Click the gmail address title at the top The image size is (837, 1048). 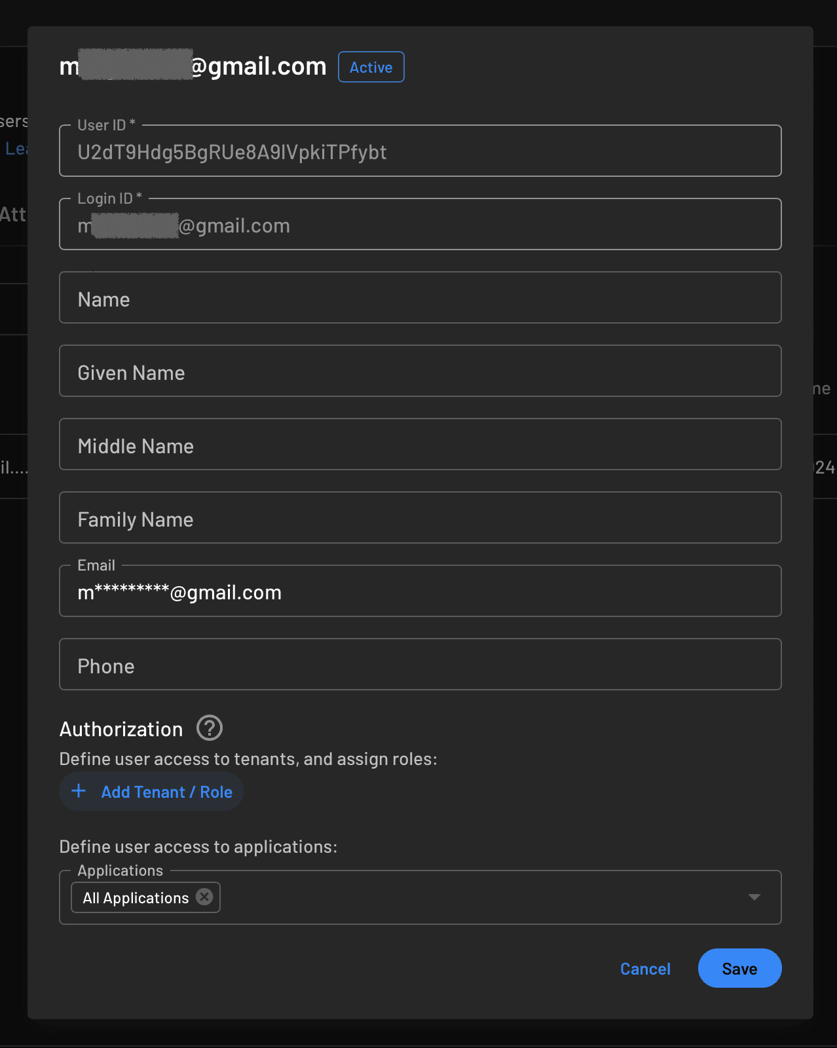pyautogui.click(x=193, y=65)
